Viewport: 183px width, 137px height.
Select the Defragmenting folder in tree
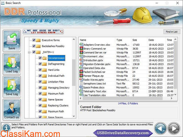click(56, 64)
